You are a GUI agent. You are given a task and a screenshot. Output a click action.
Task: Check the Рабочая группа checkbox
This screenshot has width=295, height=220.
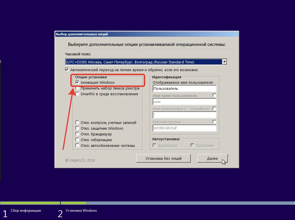(x=214, y=122)
